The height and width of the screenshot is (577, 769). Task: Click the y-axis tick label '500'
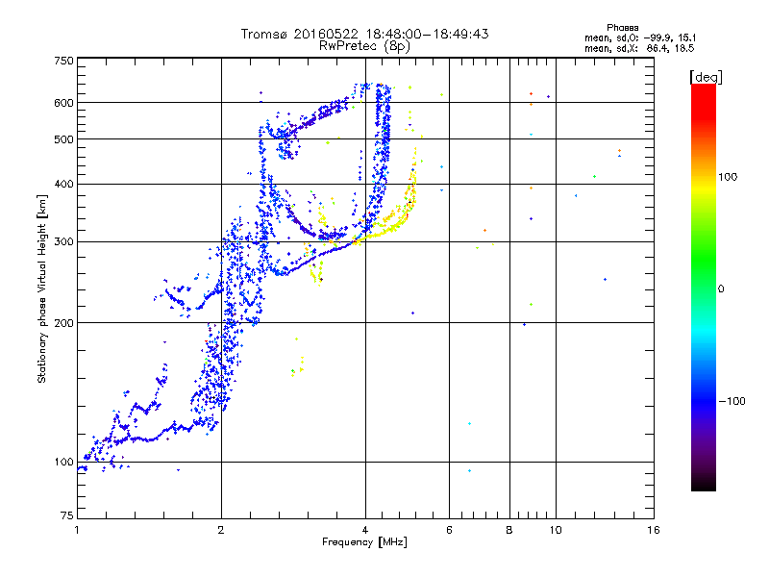pyautogui.click(x=63, y=139)
